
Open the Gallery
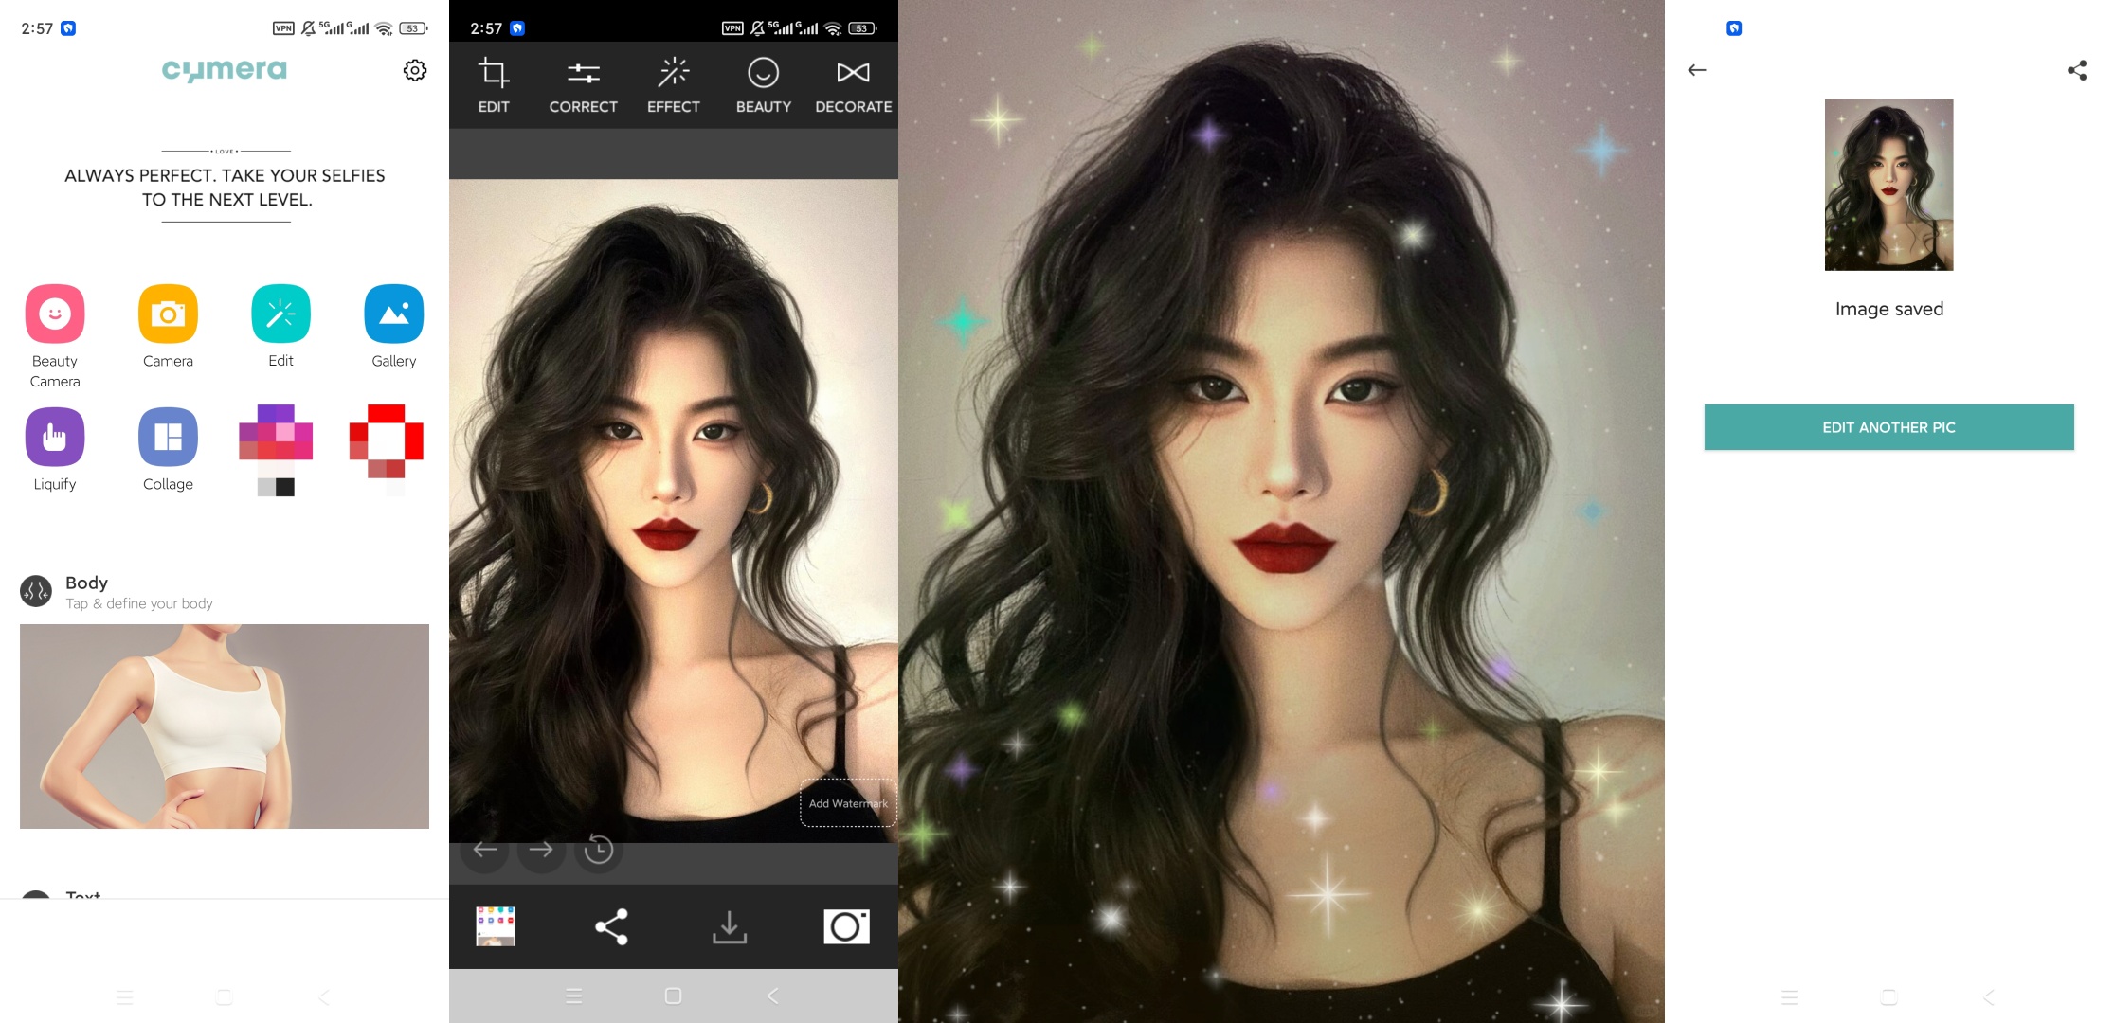point(393,327)
